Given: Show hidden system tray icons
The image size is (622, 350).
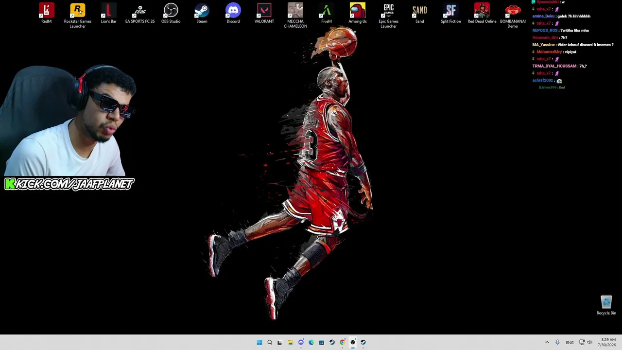Looking at the screenshot, I should [x=547, y=342].
